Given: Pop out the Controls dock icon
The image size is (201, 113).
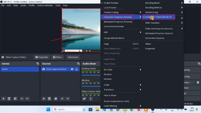Looking at the screenshot, I should tap(199, 64).
